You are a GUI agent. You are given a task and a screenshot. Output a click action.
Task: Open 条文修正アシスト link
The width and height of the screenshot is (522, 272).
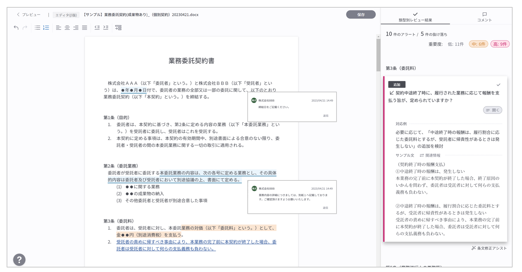coord(489,248)
